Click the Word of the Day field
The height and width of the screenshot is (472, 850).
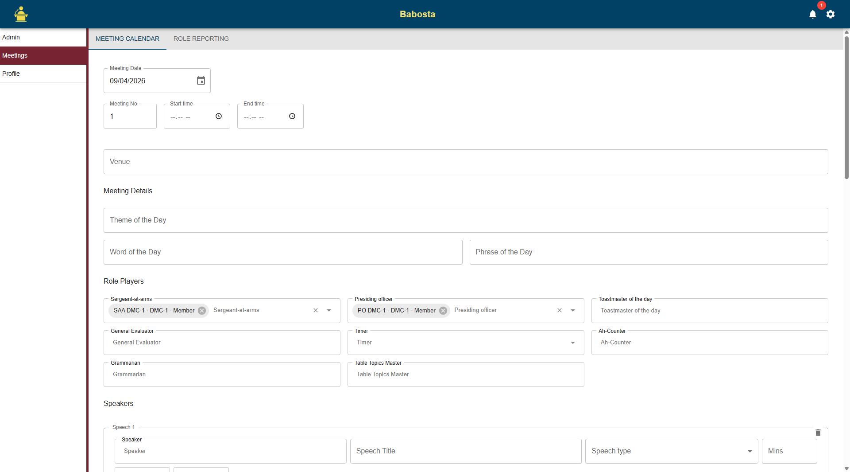(283, 252)
